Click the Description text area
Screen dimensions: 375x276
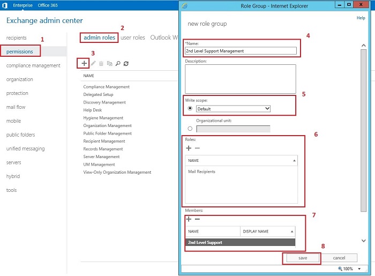[241, 79]
